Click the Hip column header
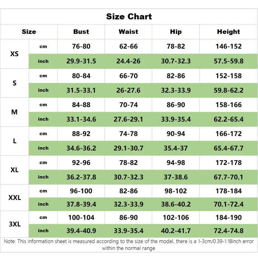 click(x=176, y=32)
